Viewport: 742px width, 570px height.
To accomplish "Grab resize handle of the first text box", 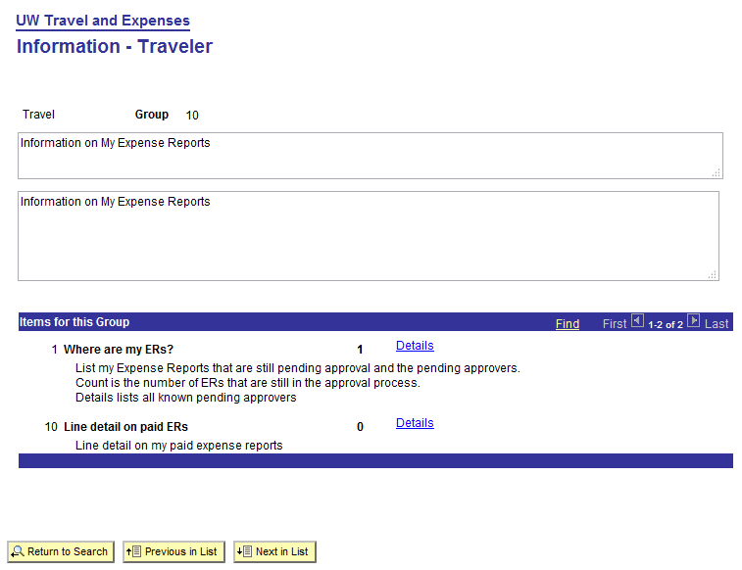I will (x=716, y=173).
